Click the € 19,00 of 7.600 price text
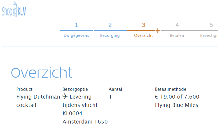The image size is (218, 134). 177,97
